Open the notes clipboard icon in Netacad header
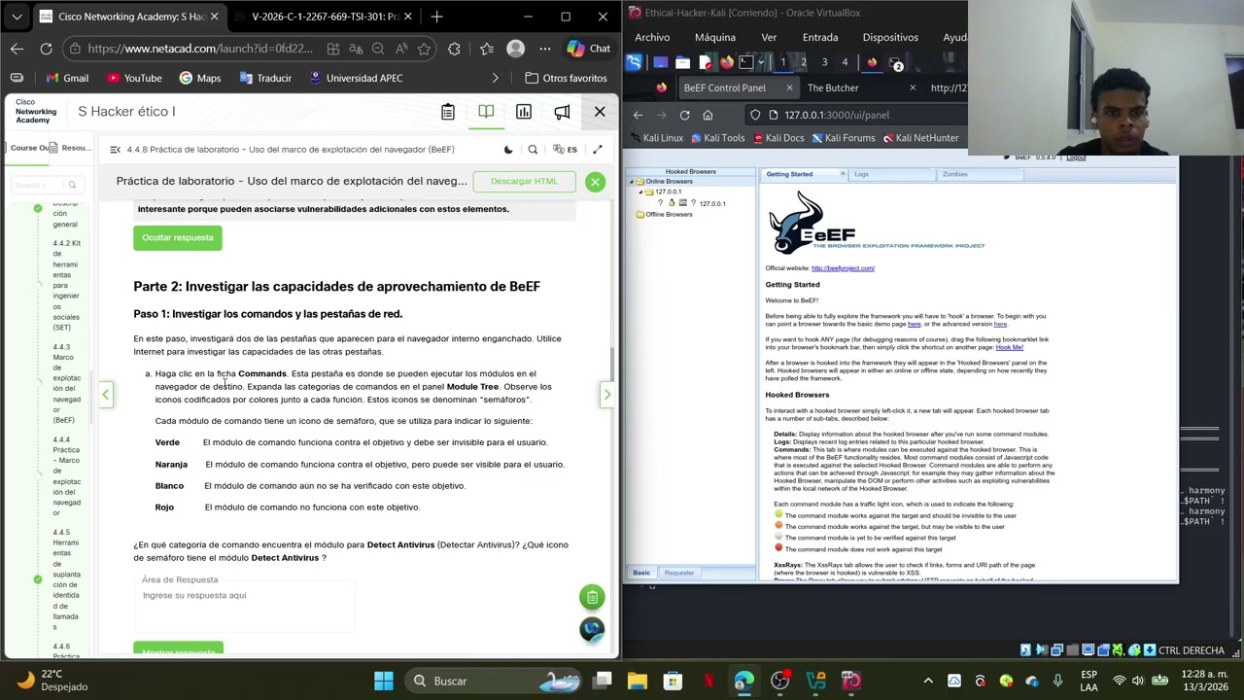This screenshot has width=1244, height=700. (448, 112)
